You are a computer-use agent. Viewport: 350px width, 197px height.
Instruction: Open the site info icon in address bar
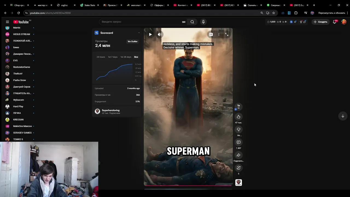pyautogui.click(x=26, y=13)
